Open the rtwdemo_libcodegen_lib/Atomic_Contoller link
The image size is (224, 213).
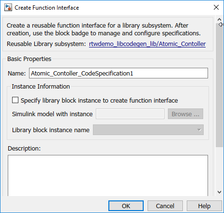[x=147, y=44]
